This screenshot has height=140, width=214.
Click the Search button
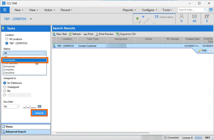coord(39,113)
